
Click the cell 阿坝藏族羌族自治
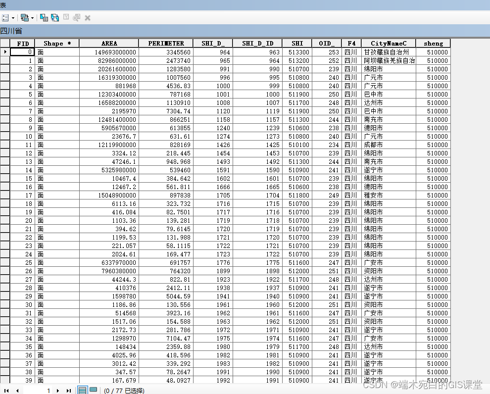tap(389, 60)
